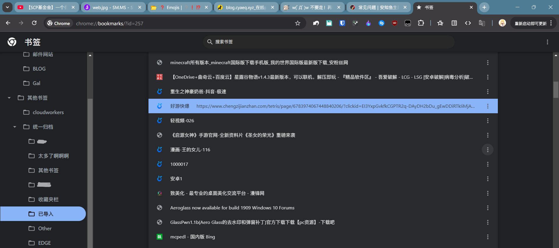Open more actions for the 1000017 bookmark
The image size is (559, 248).
click(488, 164)
